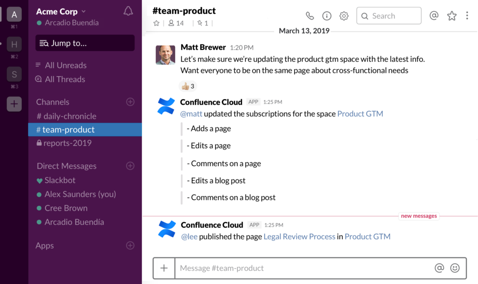Star the #team-product channel

156,23
